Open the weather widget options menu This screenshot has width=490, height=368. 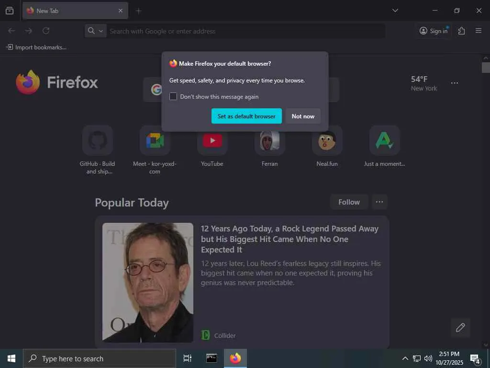[x=455, y=83]
